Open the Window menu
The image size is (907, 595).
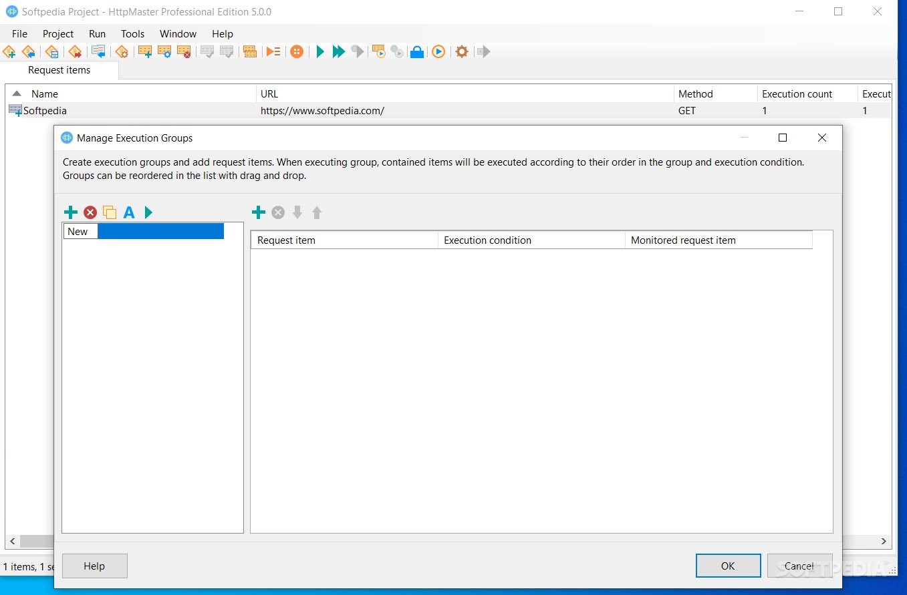178,33
